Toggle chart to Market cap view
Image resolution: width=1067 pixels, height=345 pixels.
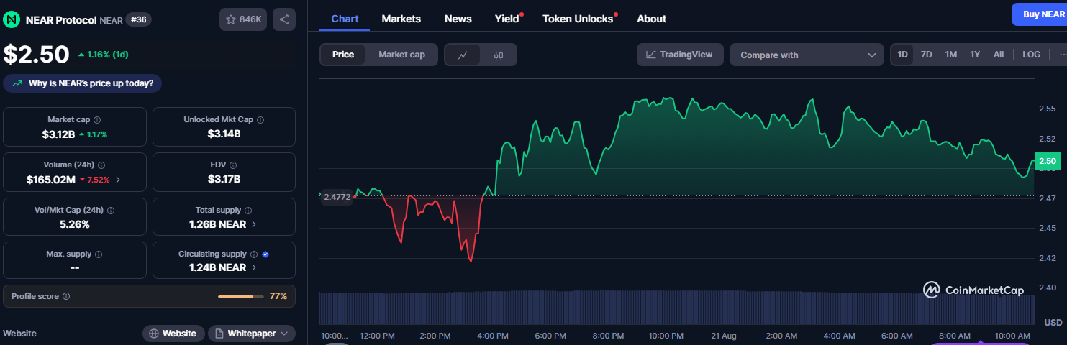coord(401,55)
